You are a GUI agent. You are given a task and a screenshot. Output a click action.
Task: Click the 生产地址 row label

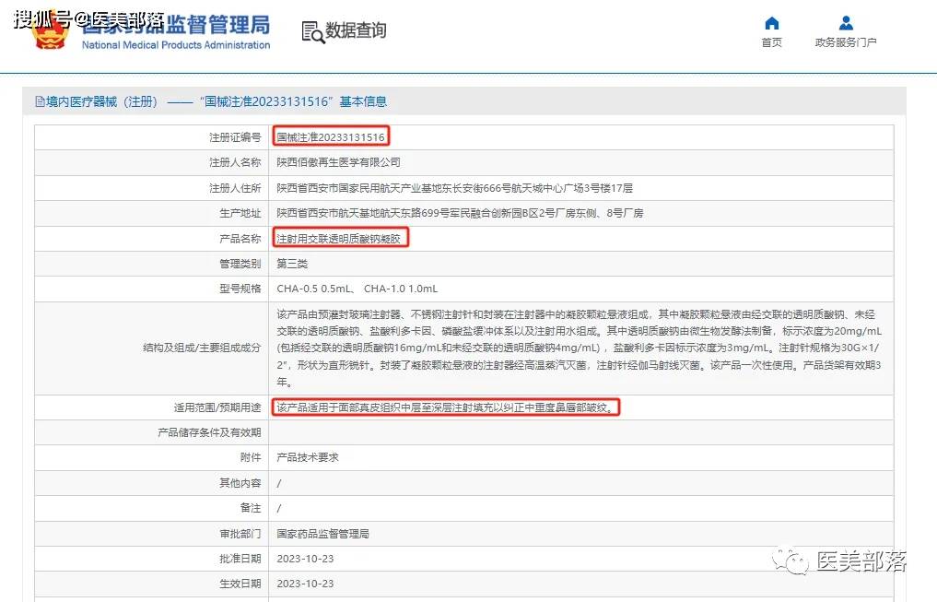[240, 214]
